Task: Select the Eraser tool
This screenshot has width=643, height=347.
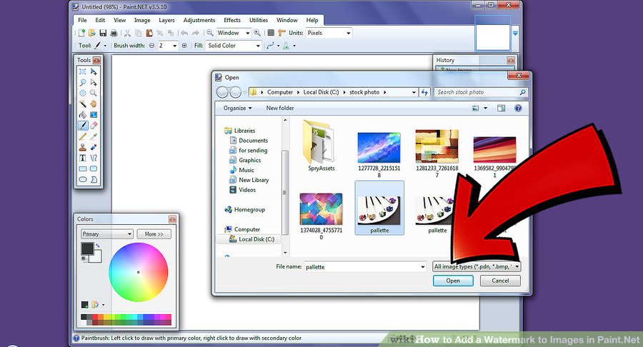Action: pos(94,126)
